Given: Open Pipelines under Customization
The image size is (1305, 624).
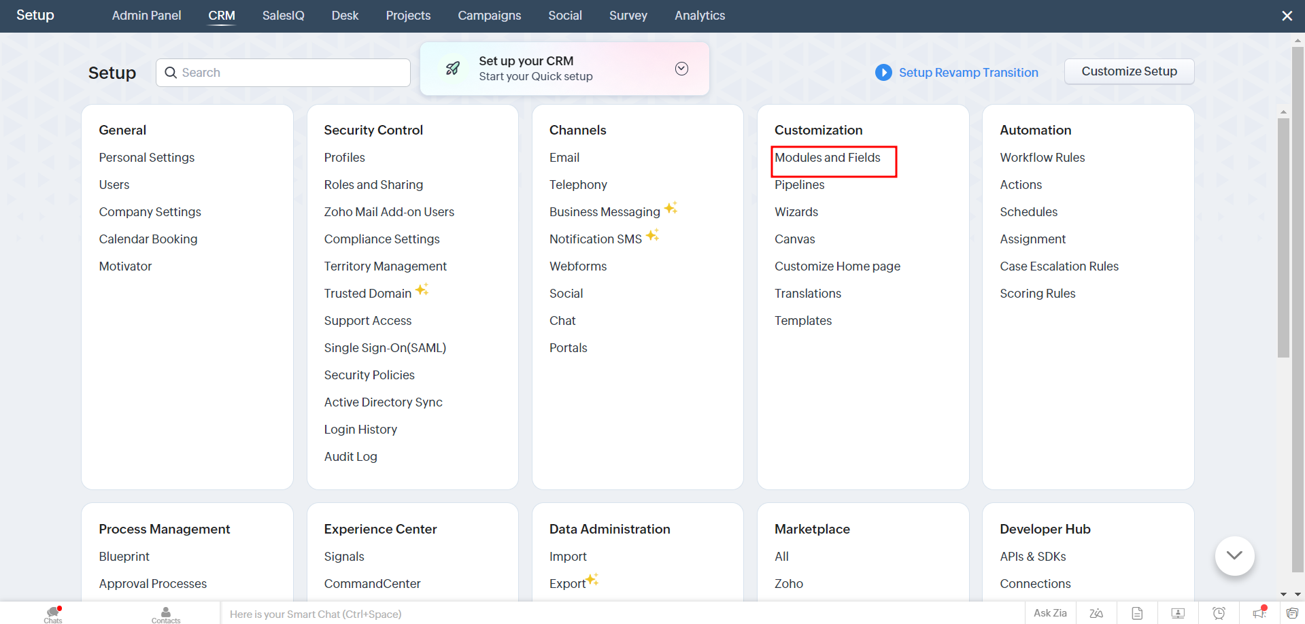Looking at the screenshot, I should (799, 185).
